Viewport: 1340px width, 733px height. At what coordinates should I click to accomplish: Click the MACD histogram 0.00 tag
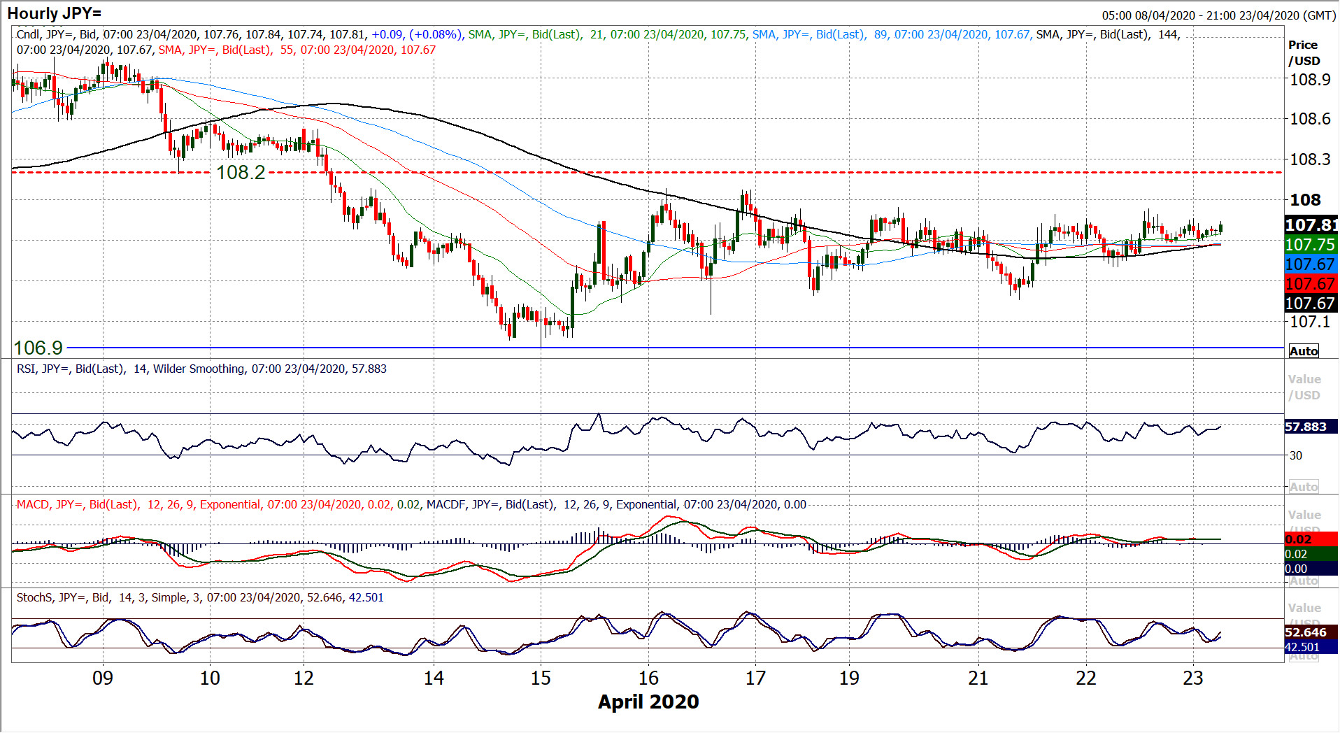(x=1311, y=569)
